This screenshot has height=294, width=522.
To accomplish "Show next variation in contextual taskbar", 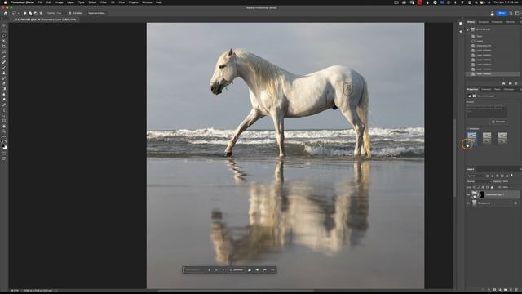I will coord(223,270).
